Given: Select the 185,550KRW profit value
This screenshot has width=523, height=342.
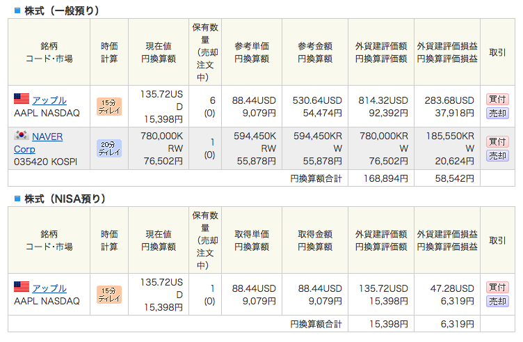Looking at the screenshot, I should [x=450, y=142].
